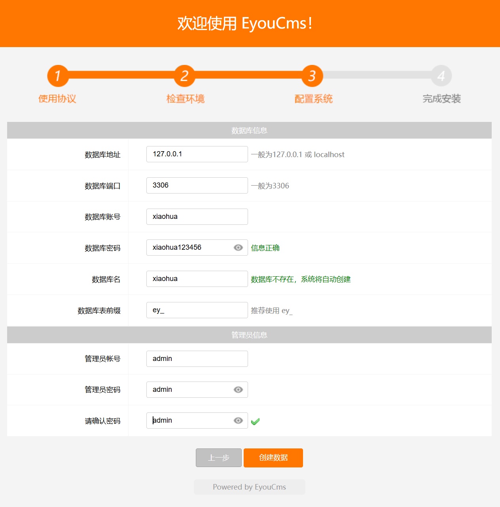Click the 数据库密码 label
500x507 pixels.
click(102, 248)
